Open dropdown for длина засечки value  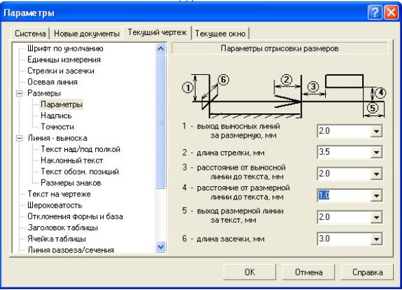pos(376,239)
